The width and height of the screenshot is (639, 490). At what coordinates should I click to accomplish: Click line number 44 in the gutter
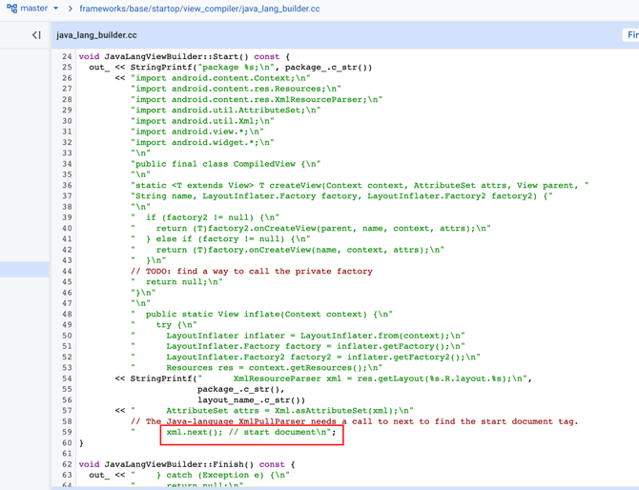66,271
